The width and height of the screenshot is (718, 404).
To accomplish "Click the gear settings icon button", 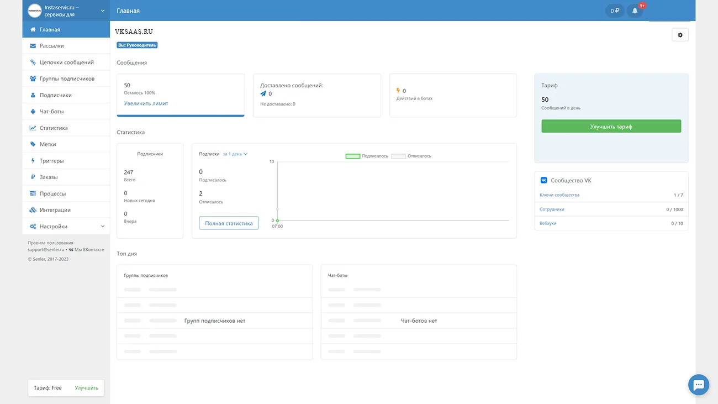I will pyautogui.click(x=680, y=35).
